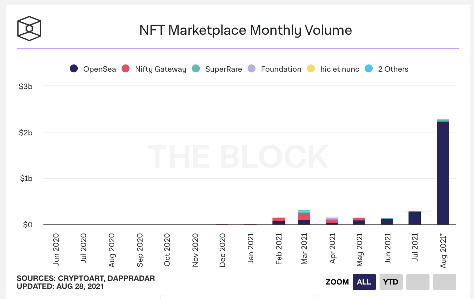474x299 pixels.
Task: Click the Aug 2021 OpenSea bar
Action: click(x=443, y=173)
